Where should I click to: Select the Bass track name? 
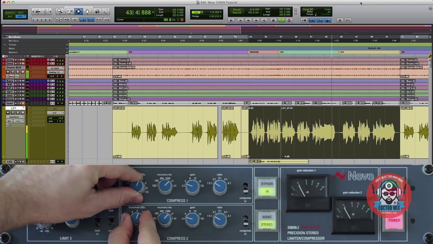[x=10, y=81]
